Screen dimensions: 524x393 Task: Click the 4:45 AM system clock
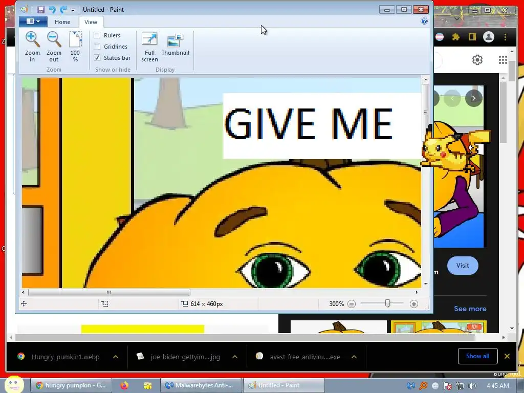(498, 386)
